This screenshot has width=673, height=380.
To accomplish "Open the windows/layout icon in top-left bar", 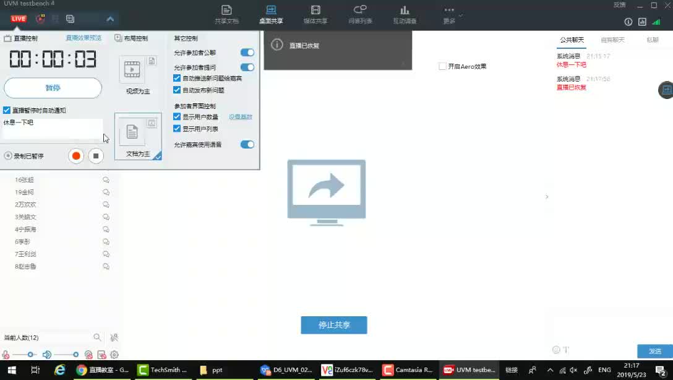I will [x=70, y=19].
